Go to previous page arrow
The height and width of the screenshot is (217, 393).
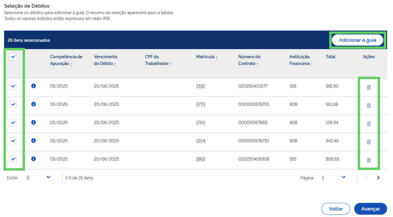(367, 178)
